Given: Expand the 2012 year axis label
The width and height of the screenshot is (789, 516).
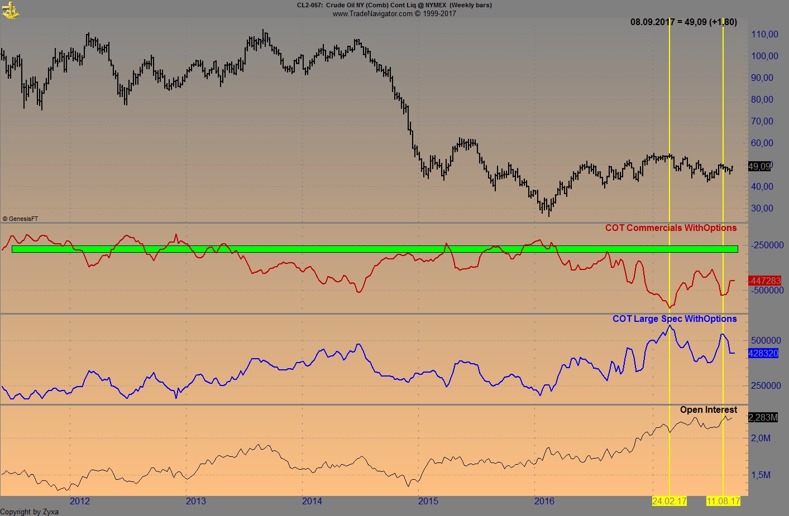Looking at the screenshot, I should click(x=81, y=501).
